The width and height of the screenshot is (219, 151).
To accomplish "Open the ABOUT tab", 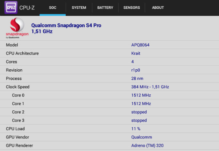I will pyautogui.click(x=158, y=8).
